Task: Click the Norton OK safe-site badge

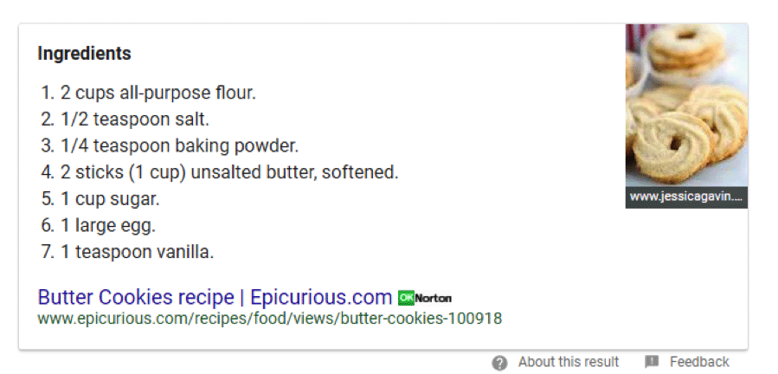Action: pos(406,298)
